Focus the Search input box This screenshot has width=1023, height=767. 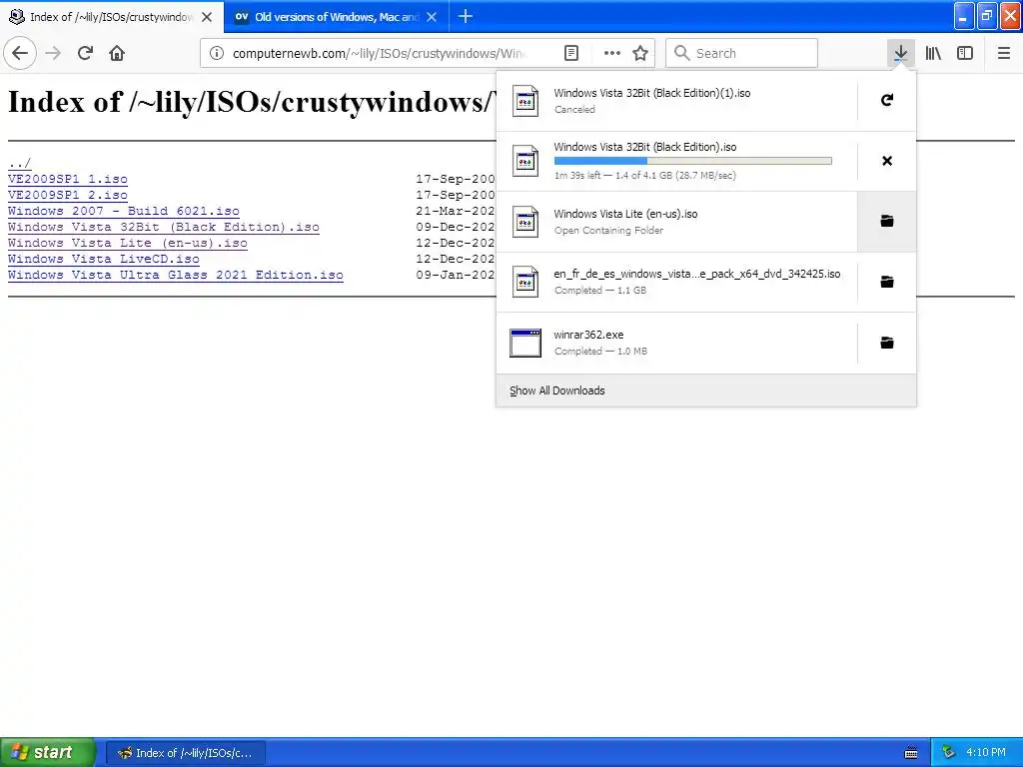pos(742,53)
